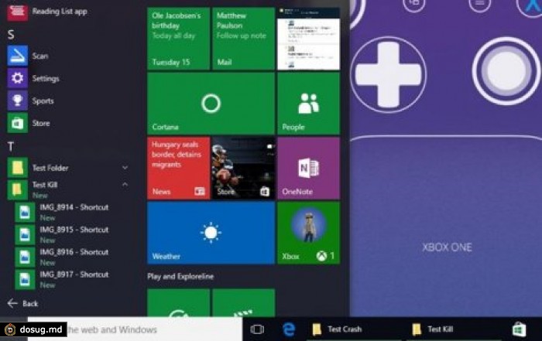Open the Store tile with football player
The image size is (542, 341).
(x=243, y=168)
